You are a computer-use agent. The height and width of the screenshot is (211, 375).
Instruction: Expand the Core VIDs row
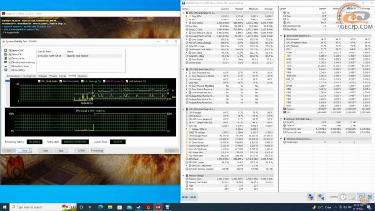(x=186, y=16)
